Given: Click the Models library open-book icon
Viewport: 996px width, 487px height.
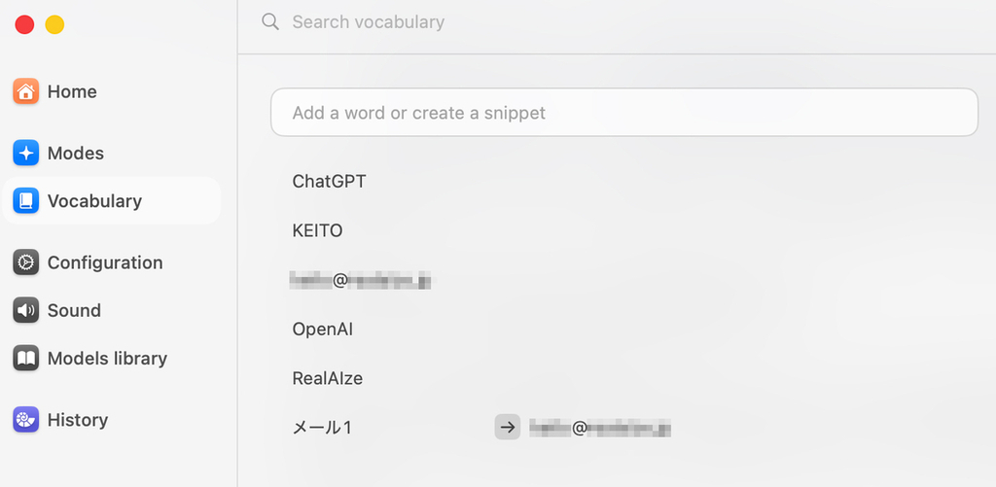Looking at the screenshot, I should point(26,358).
